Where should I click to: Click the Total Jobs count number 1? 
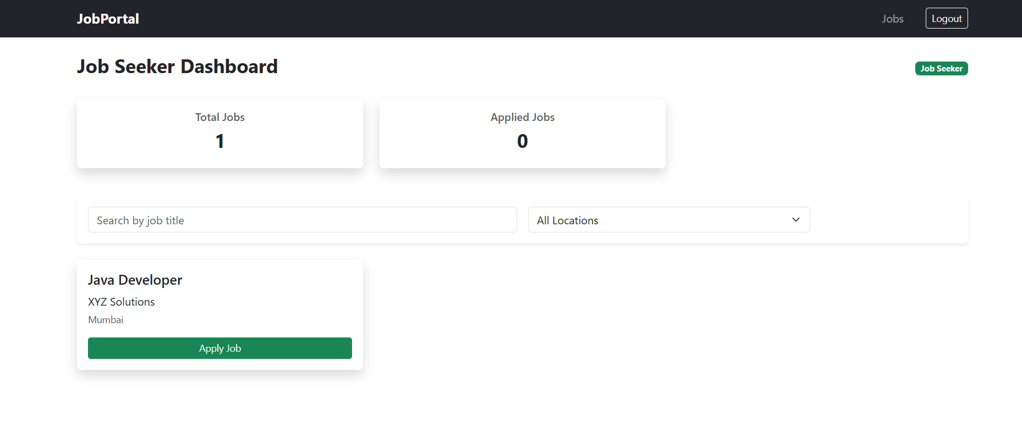(x=219, y=141)
